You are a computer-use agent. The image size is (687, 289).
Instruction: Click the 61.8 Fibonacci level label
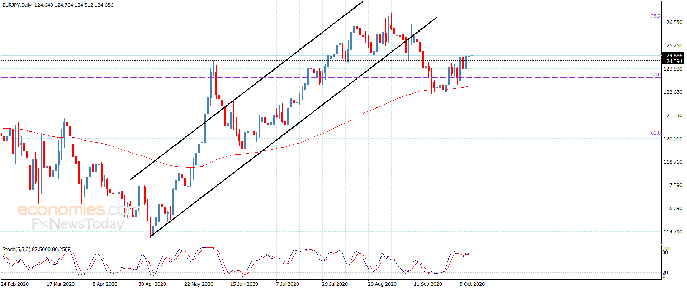(x=655, y=133)
